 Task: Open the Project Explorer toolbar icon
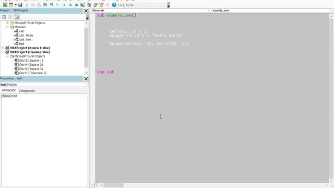[89, 5]
